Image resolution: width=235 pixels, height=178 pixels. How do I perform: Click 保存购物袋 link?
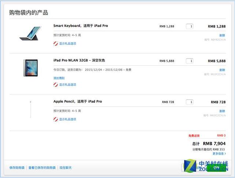17,168
